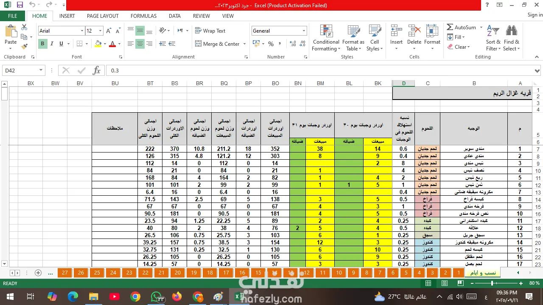Open Cell Styles gallery
The width and height of the screenshot is (543, 305).
[375, 38]
